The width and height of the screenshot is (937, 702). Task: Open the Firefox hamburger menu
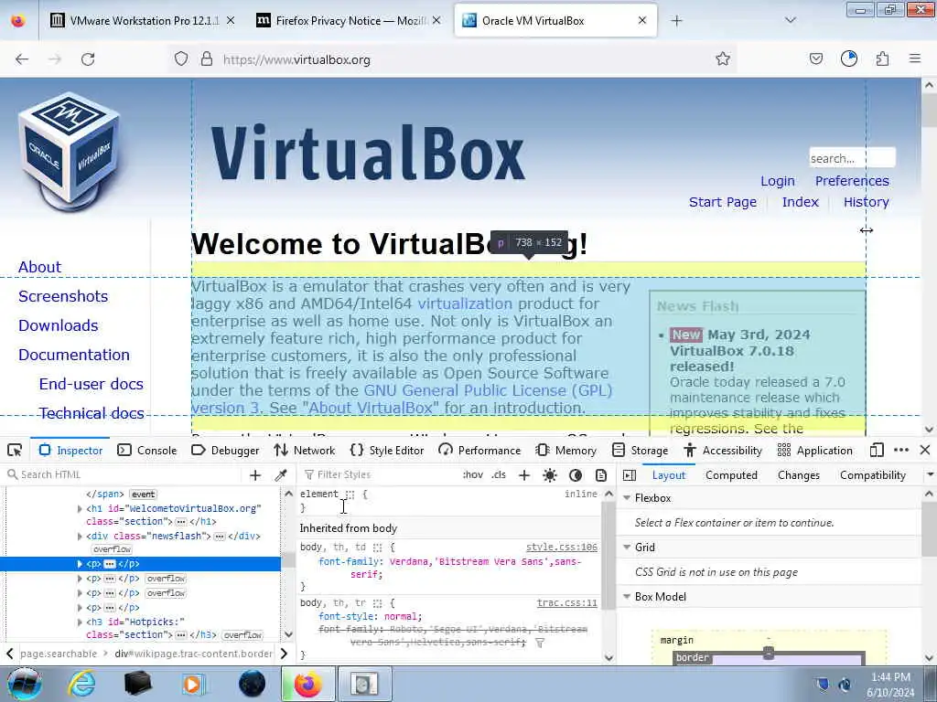915,58
